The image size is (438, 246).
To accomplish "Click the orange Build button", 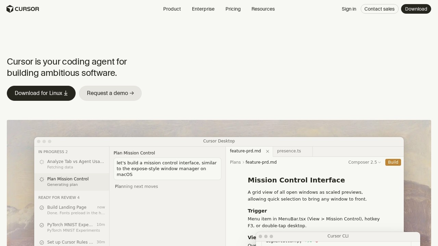I will pos(393,162).
